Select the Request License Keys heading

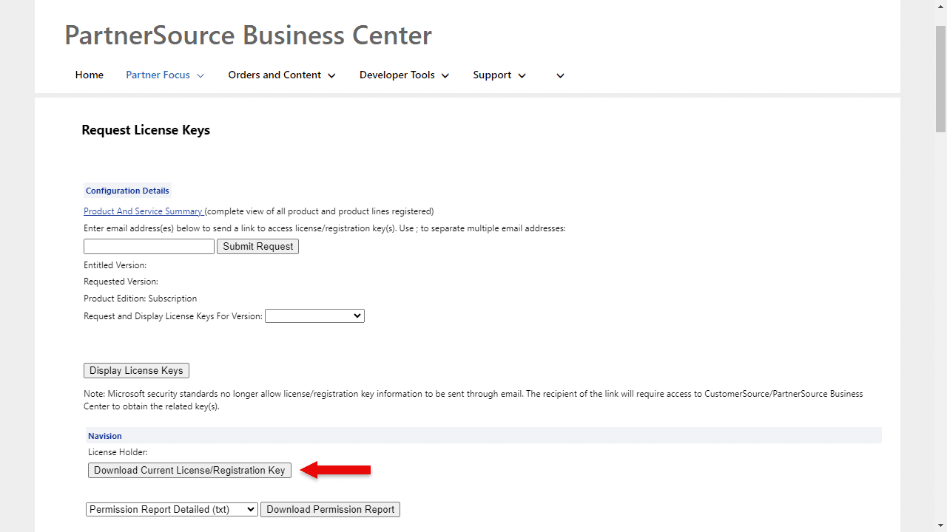pos(146,130)
